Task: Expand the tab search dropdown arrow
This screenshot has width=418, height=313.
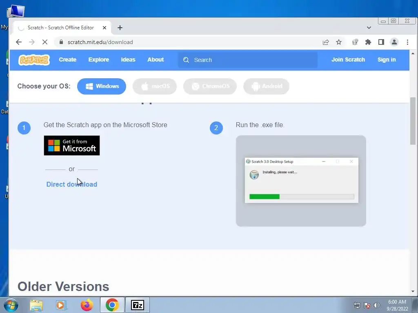Action: (369, 28)
